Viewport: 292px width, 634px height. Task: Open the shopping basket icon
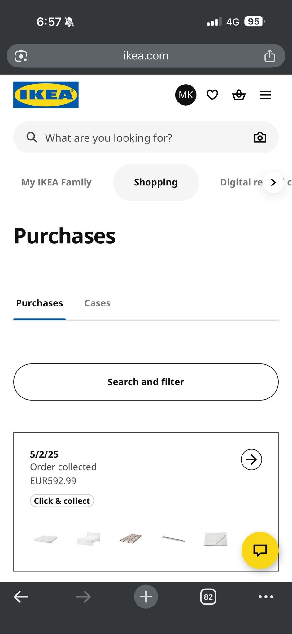pos(239,95)
